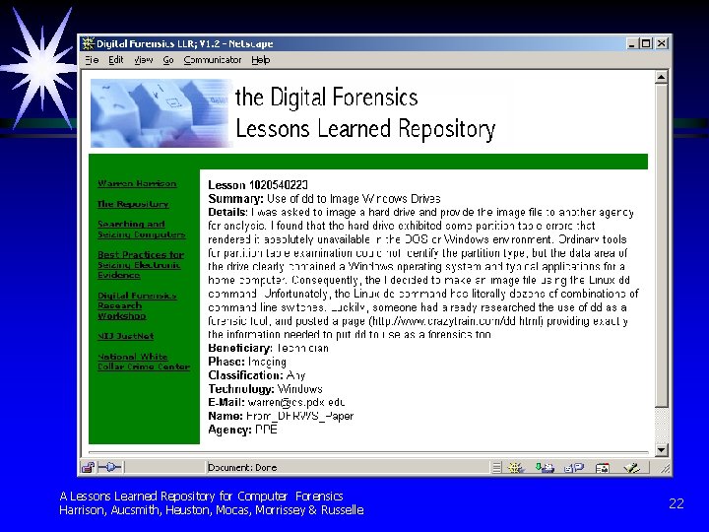Open the View menu
The height and width of the screenshot is (532, 709).
tap(144, 60)
